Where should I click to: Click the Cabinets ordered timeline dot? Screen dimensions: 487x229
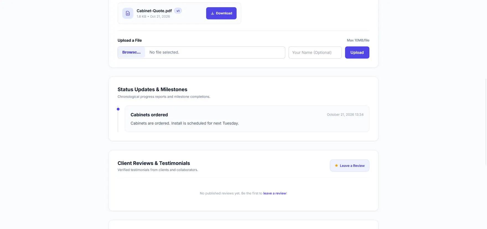point(118,109)
